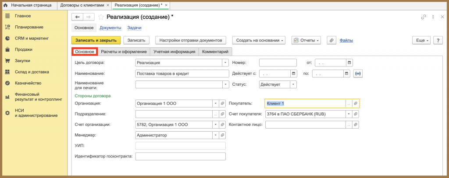
Task: Open CRM и маркетинг section
Action: [x=32, y=38]
